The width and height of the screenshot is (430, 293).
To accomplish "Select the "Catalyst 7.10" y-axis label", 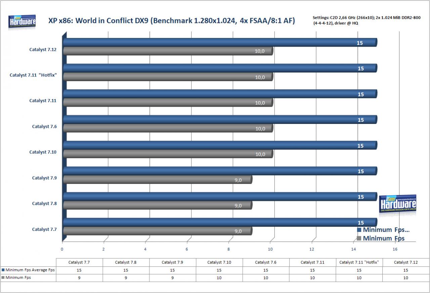I will (43, 152).
